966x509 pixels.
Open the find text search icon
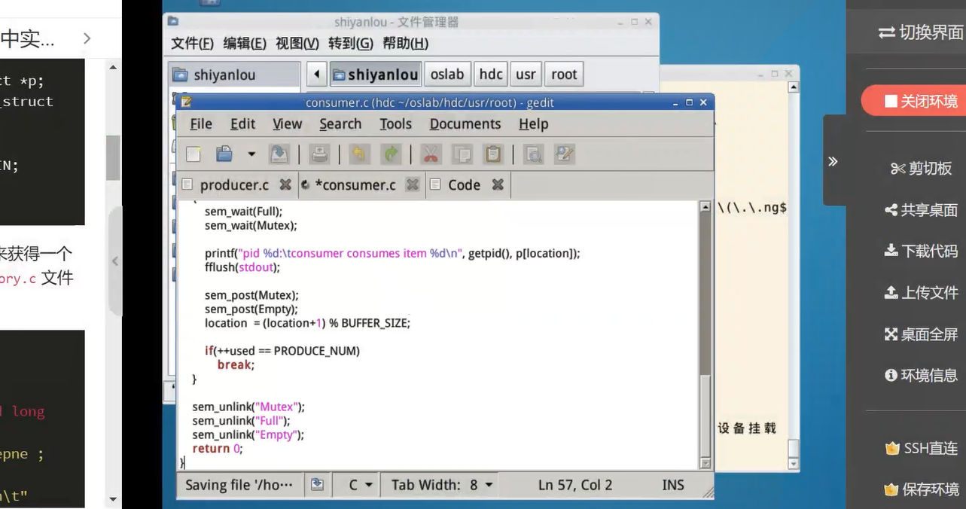click(x=533, y=154)
